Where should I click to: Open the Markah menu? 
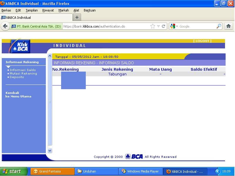(x=64, y=10)
